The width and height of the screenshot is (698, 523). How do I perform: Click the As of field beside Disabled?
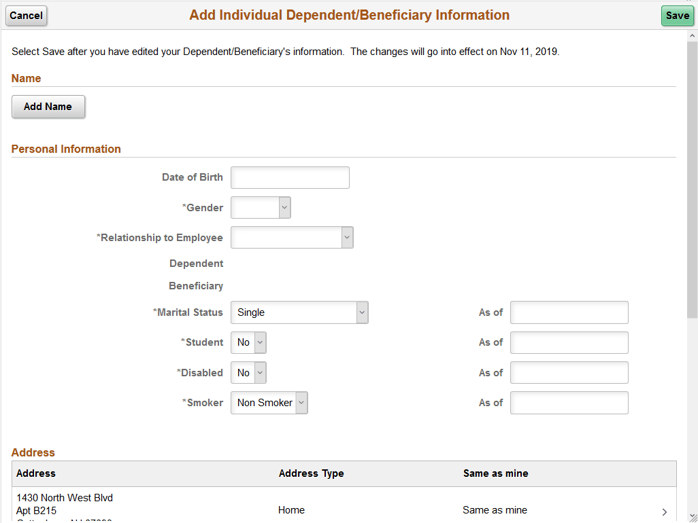click(x=569, y=372)
